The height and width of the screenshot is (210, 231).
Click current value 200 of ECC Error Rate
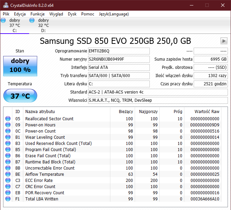(x=129, y=181)
